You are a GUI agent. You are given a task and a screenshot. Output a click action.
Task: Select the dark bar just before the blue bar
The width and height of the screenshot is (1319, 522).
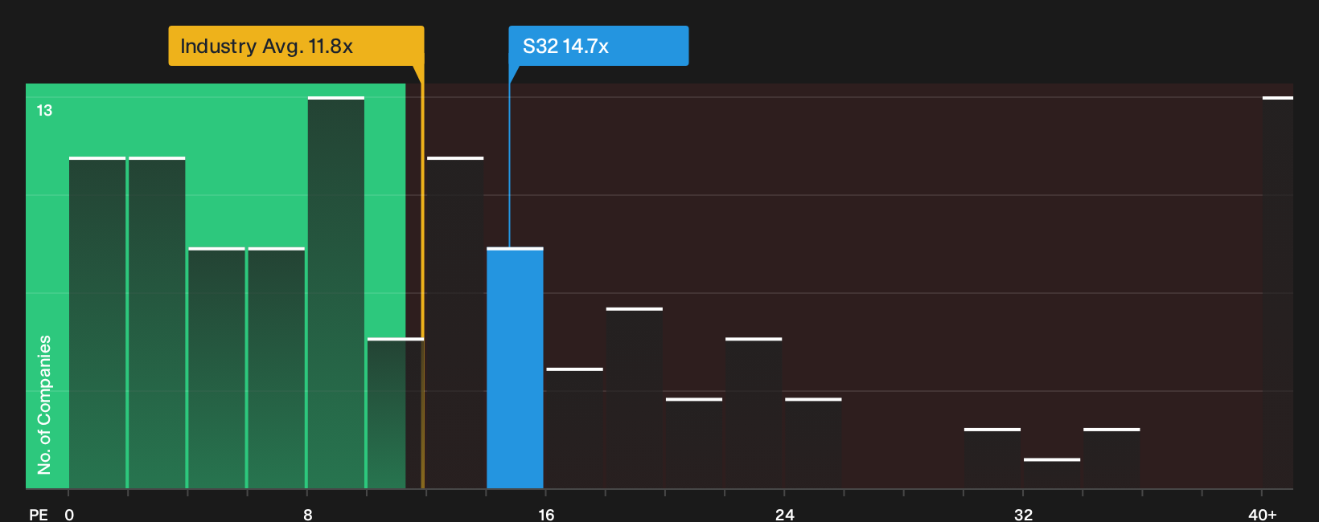[x=455, y=323]
